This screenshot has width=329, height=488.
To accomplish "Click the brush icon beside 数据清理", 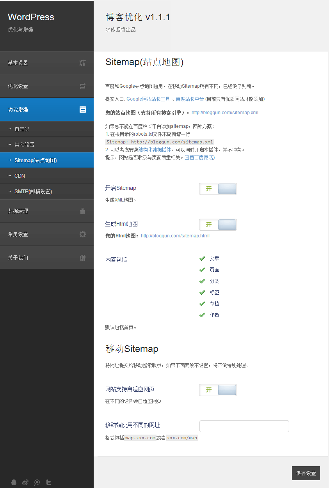I will tap(82, 211).
